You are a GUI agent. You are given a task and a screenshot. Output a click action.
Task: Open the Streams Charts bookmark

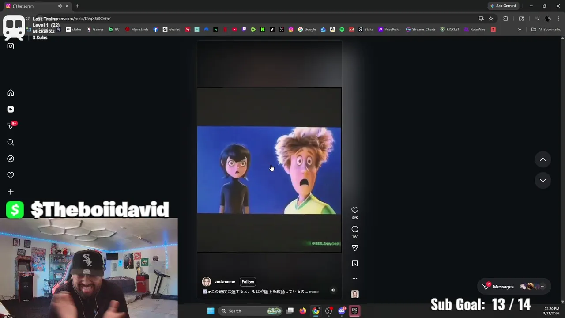pos(421,30)
